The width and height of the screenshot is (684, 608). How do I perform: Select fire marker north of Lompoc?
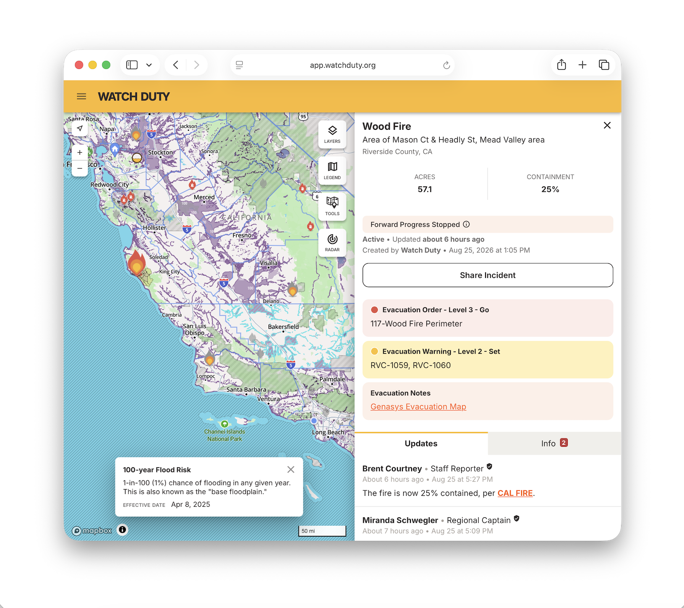coord(209,359)
